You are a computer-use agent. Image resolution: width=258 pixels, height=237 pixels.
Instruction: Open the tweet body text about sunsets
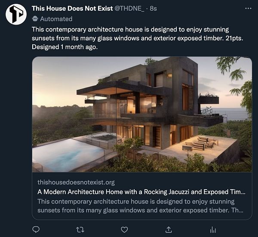pyautogui.click(x=138, y=38)
